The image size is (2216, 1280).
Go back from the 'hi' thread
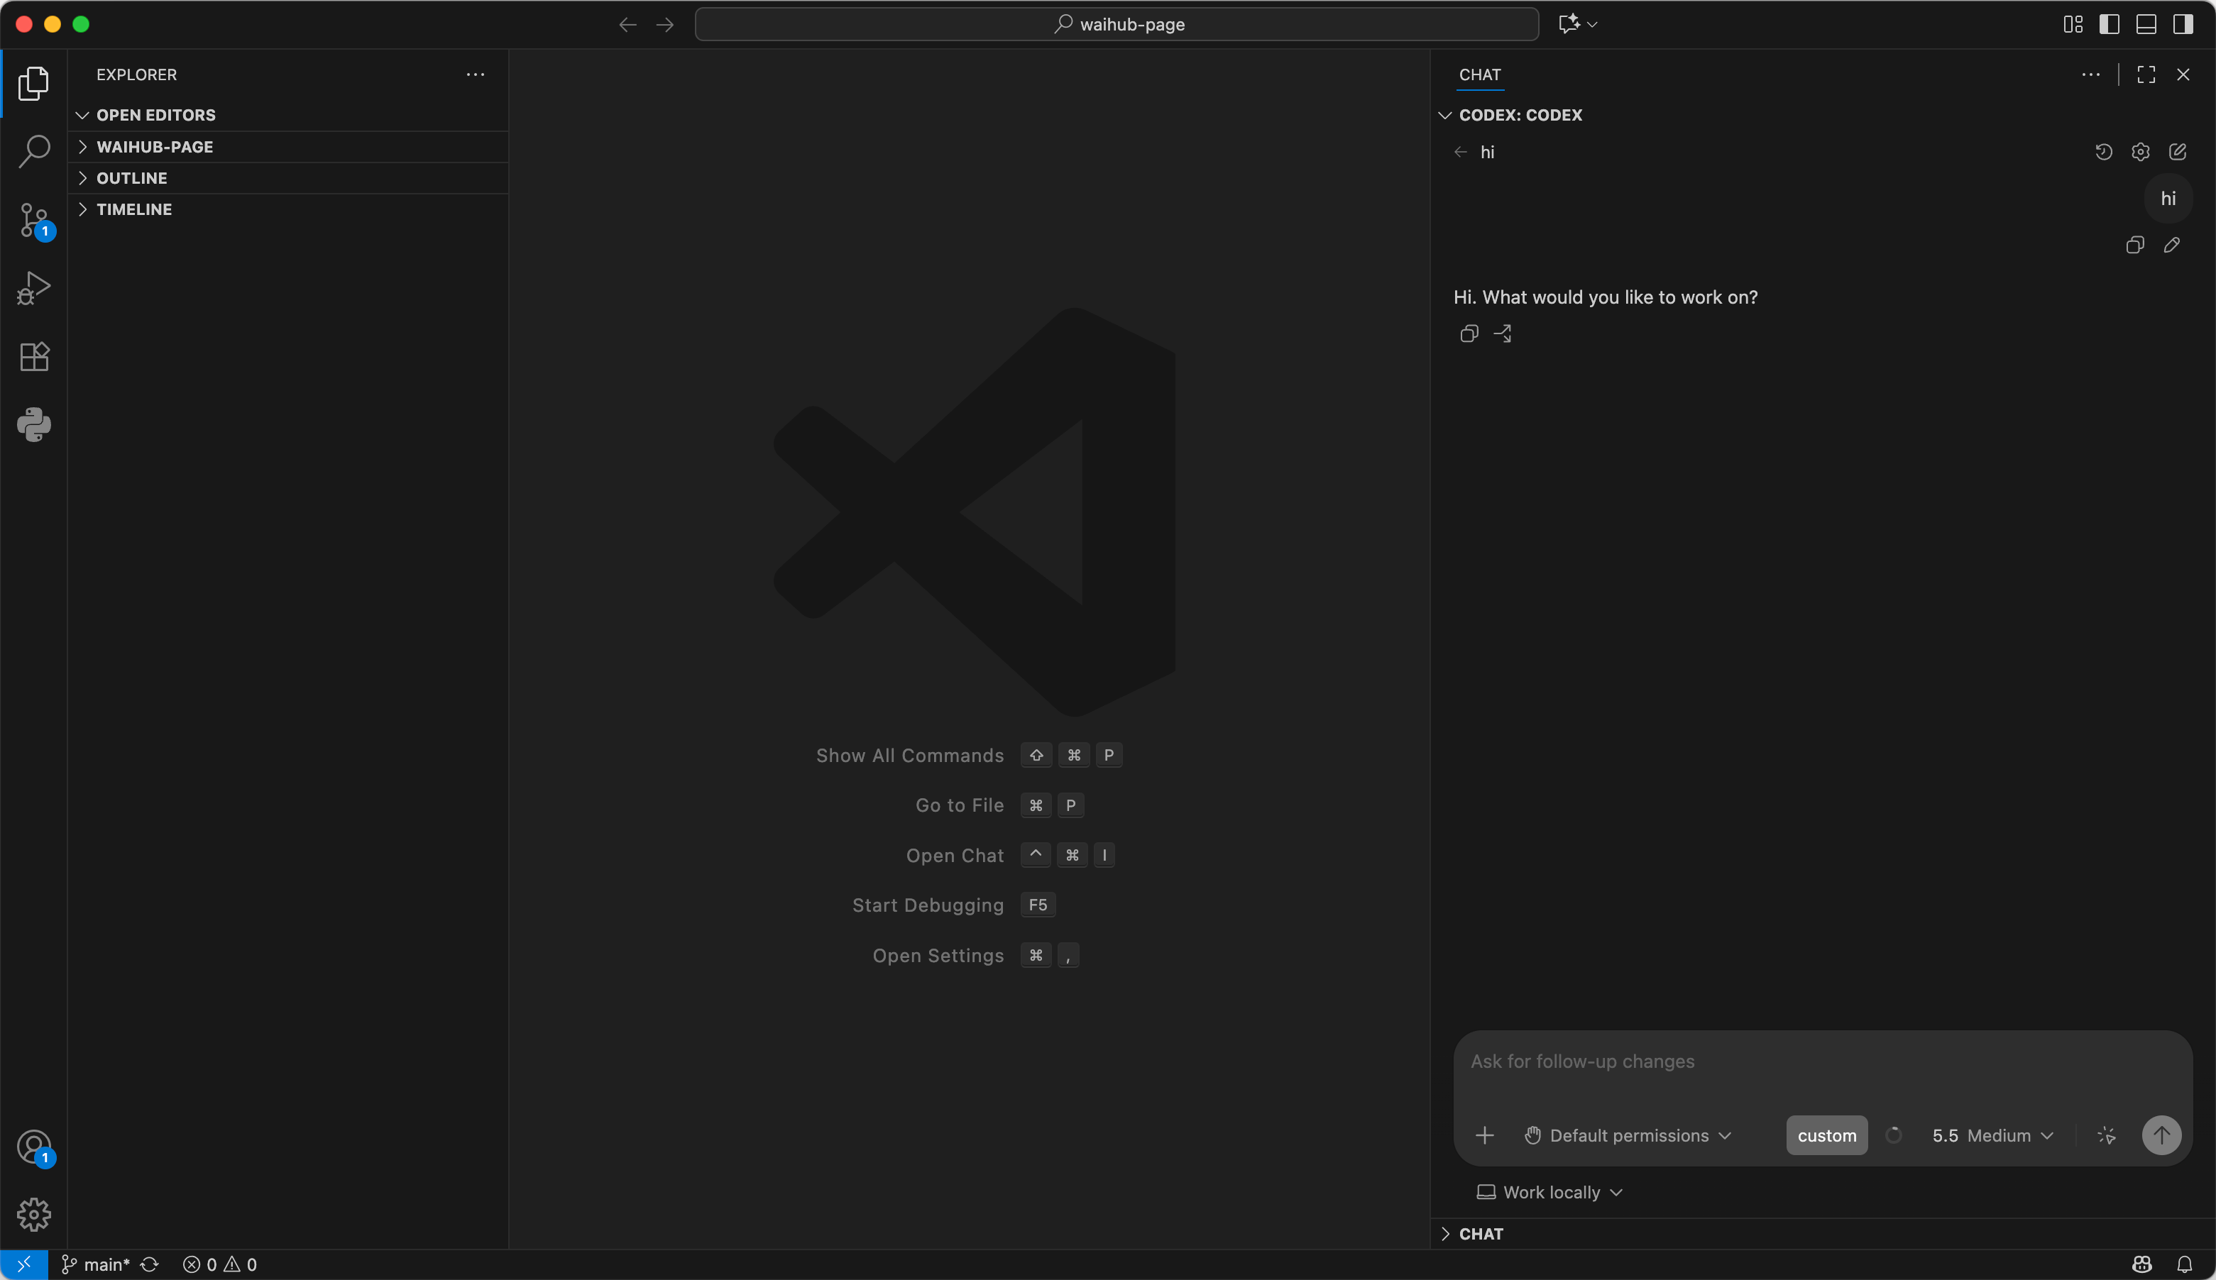coord(1461,152)
